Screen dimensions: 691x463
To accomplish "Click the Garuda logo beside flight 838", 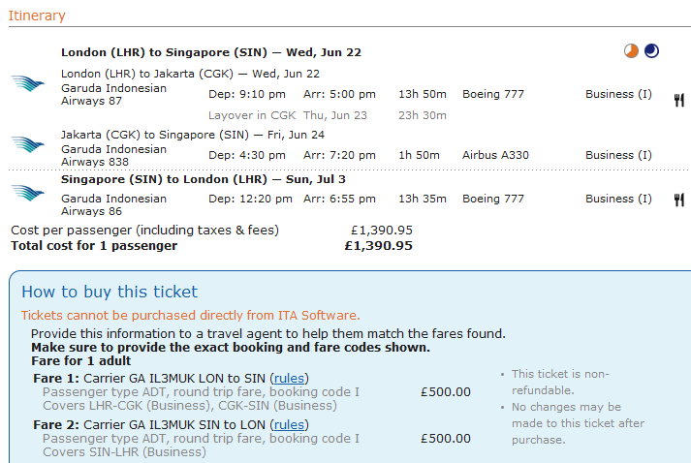I will (28, 144).
